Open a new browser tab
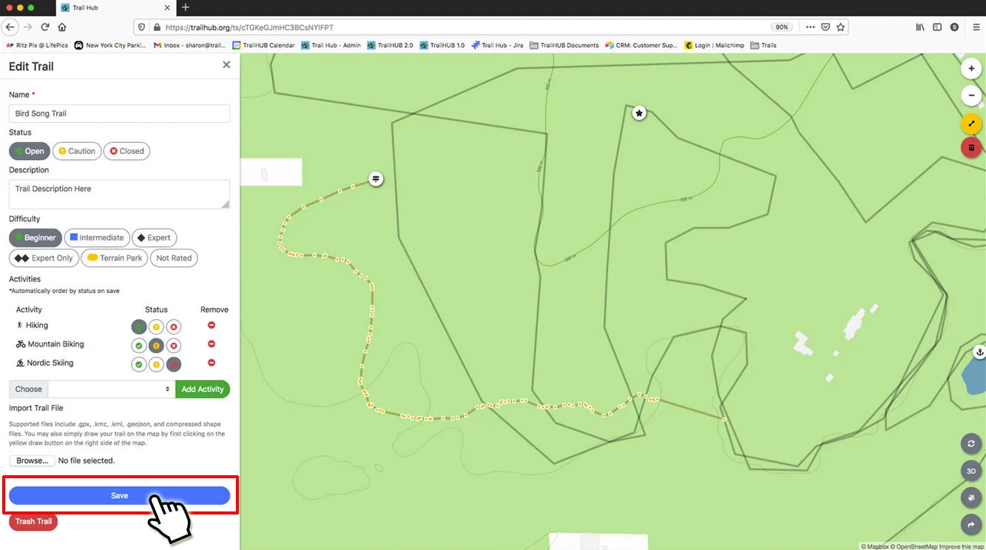Image resolution: width=986 pixels, height=550 pixels. 186,7
